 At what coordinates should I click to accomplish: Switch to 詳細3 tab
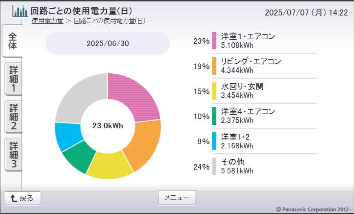coord(13,154)
